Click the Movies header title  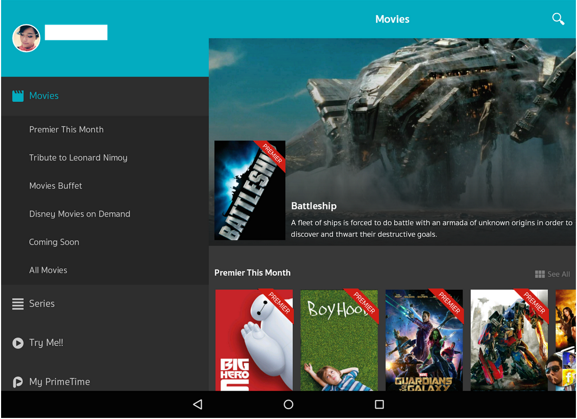click(x=392, y=19)
